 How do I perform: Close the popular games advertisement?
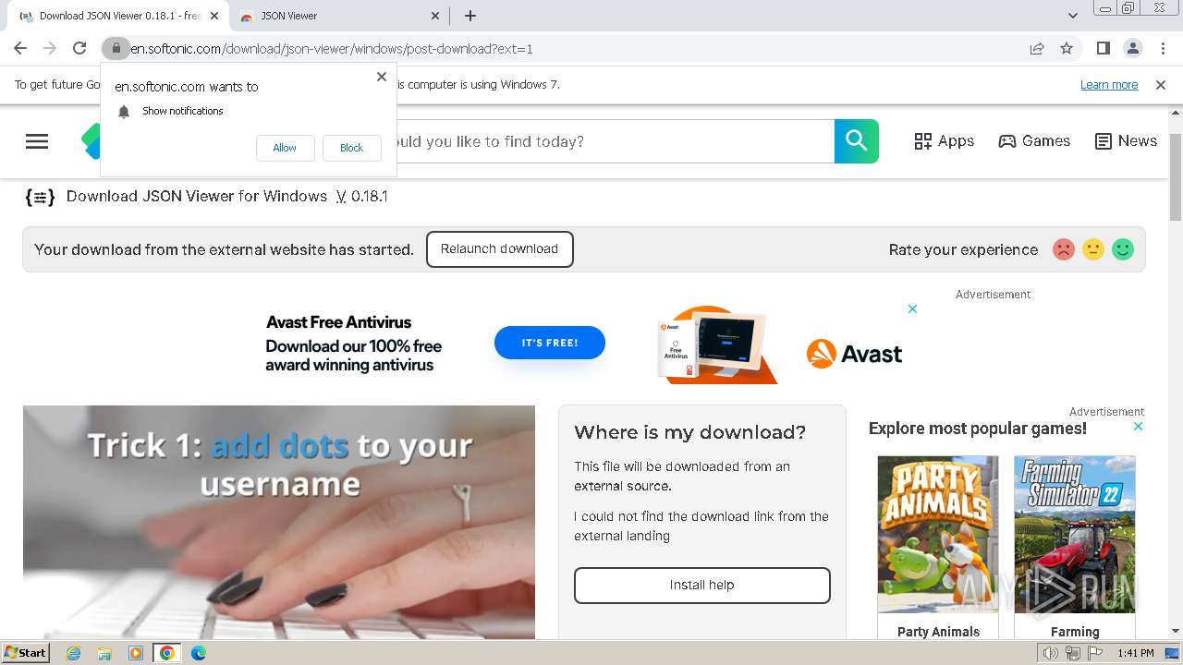coord(1139,427)
